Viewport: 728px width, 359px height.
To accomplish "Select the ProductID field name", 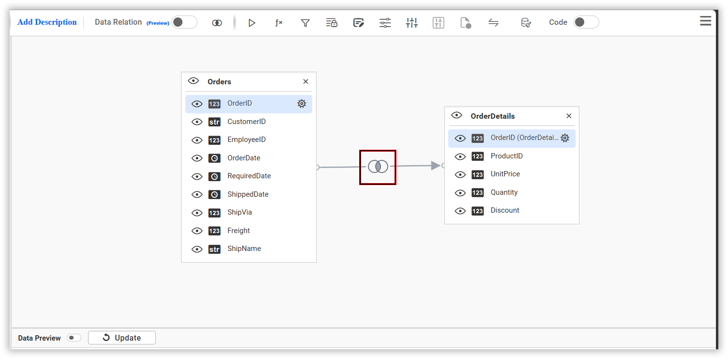I will [x=506, y=156].
